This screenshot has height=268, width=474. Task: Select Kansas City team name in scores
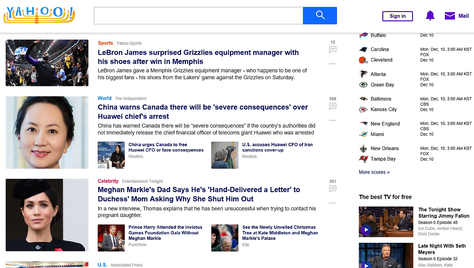pyautogui.click(x=384, y=110)
